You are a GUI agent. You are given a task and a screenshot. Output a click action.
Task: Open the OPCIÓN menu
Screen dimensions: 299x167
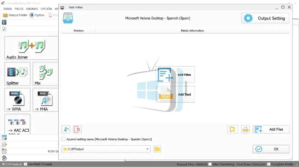click(x=46, y=9)
